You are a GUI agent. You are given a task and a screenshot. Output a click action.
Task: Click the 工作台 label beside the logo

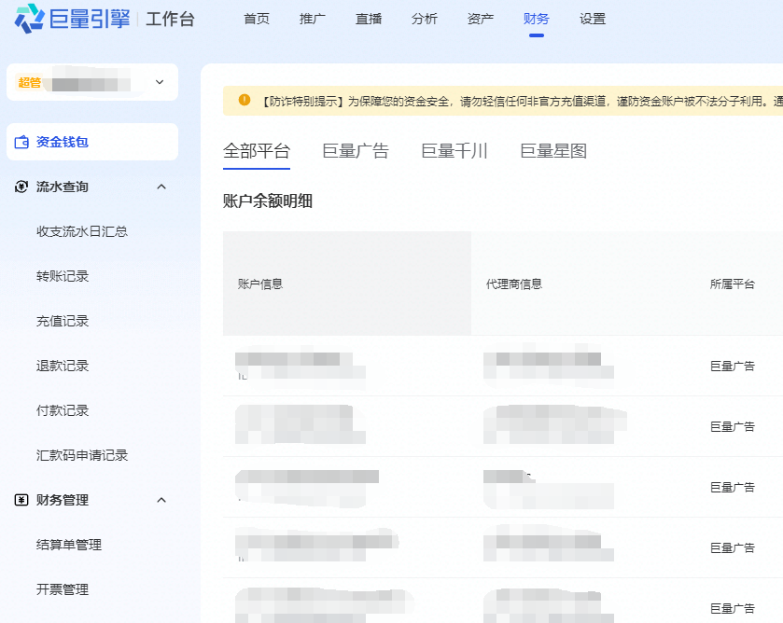point(170,19)
